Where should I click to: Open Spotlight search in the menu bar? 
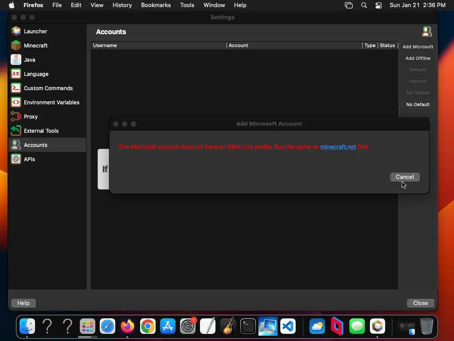coord(364,5)
